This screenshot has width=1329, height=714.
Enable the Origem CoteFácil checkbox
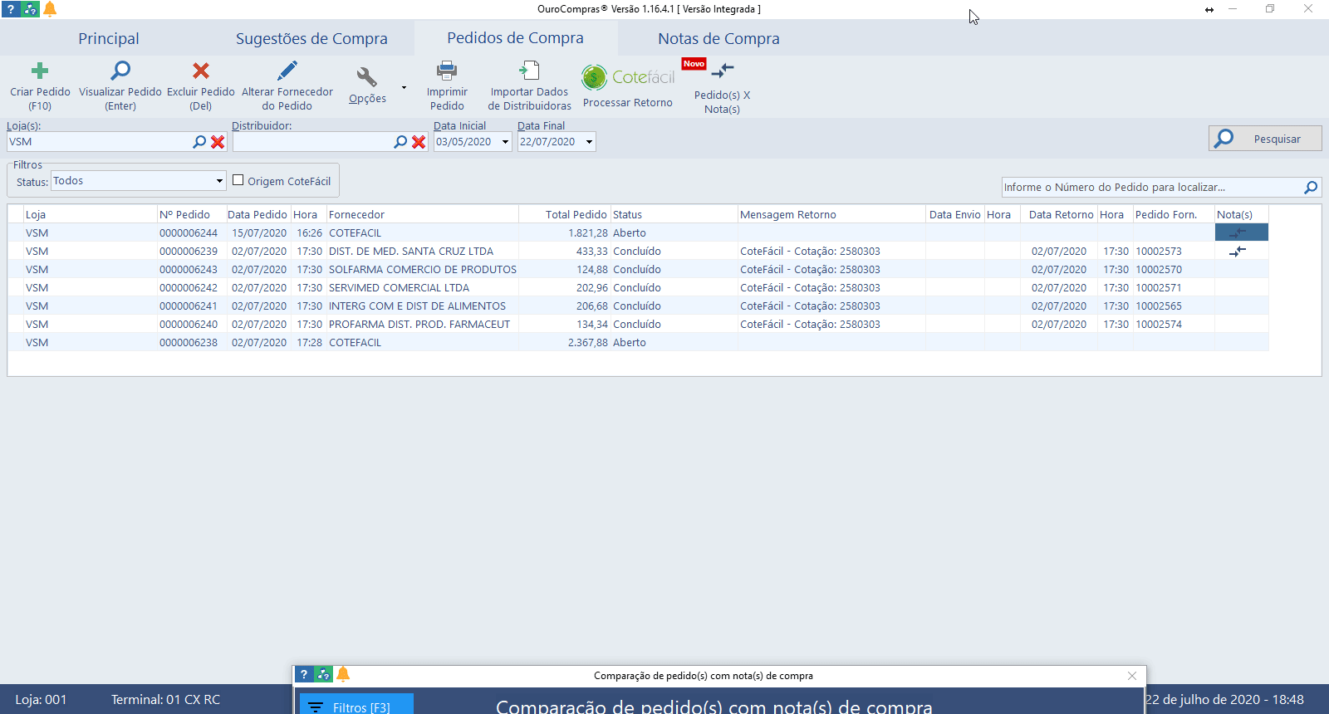pyautogui.click(x=238, y=180)
